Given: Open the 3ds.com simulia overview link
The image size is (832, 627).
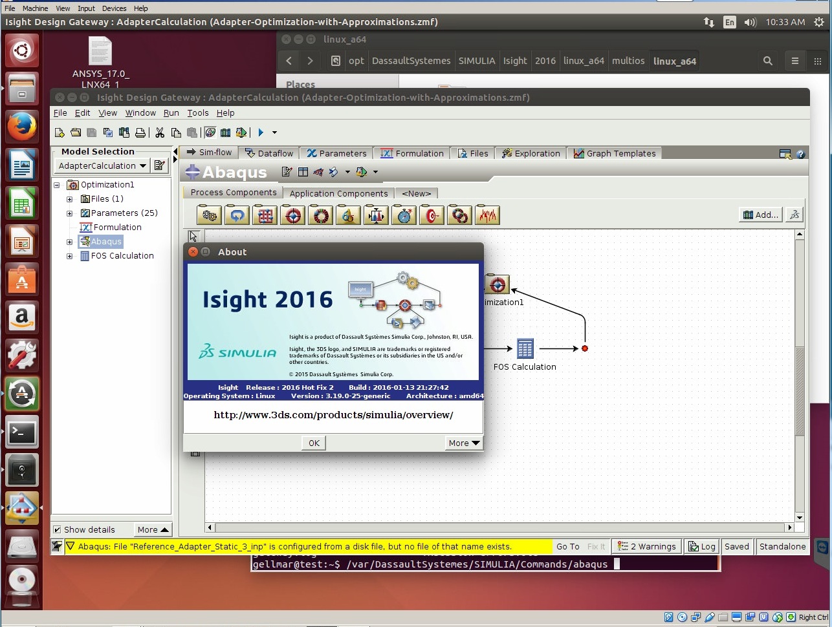Looking at the screenshot, I should [333, 415].
